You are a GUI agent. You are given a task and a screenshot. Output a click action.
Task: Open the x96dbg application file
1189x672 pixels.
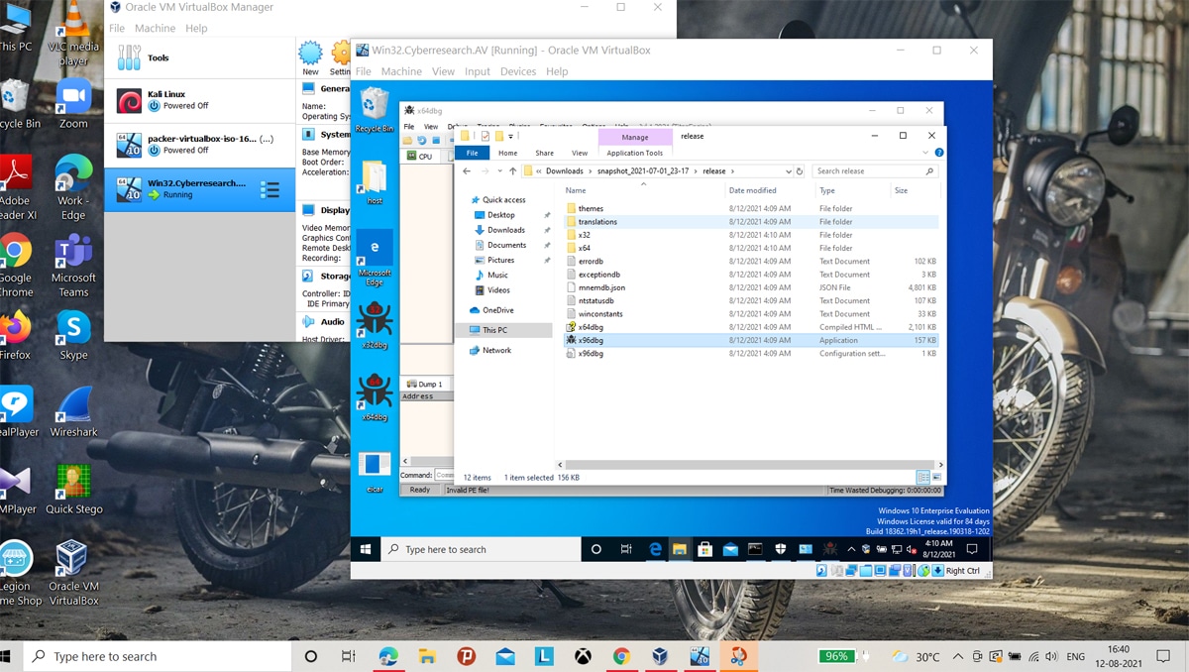tap(591, 340)
